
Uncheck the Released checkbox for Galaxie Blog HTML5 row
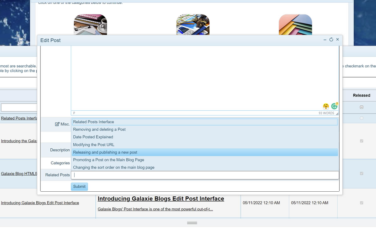coord(362,173)
